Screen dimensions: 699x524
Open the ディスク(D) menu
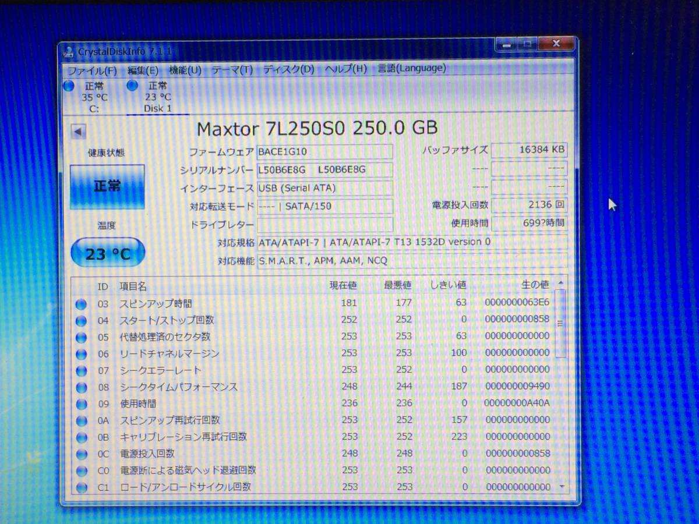point(288,69)
